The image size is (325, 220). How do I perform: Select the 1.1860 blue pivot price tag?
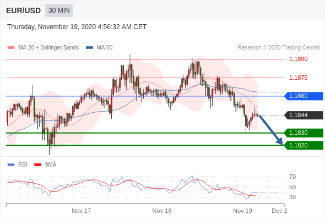[304, 96]
